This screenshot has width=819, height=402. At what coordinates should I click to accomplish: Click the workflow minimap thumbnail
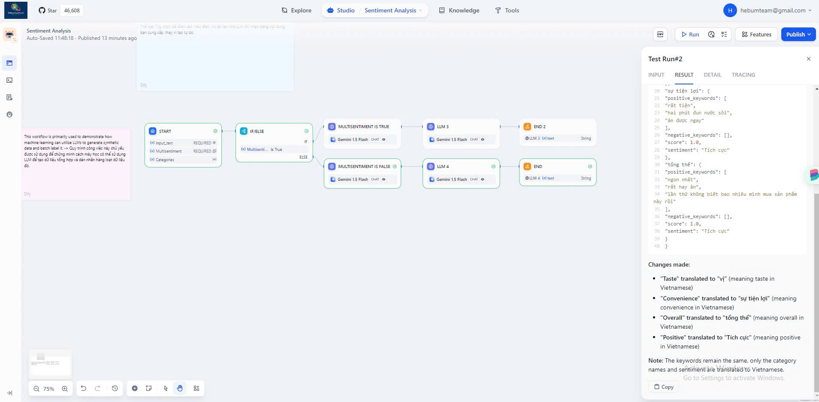pyautogui.click(x=50, y=363)
